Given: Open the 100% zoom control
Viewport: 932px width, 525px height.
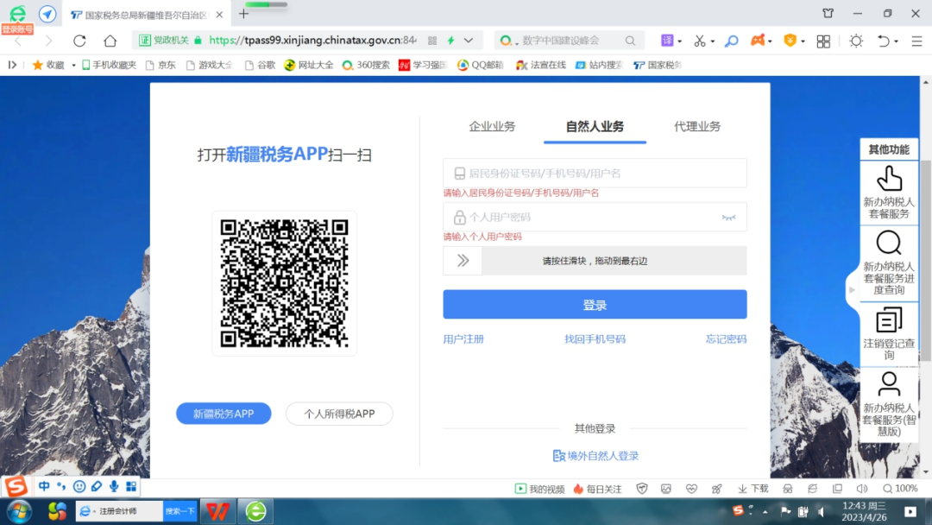Looking at the screenshot, I should click(x=900, y=489).
